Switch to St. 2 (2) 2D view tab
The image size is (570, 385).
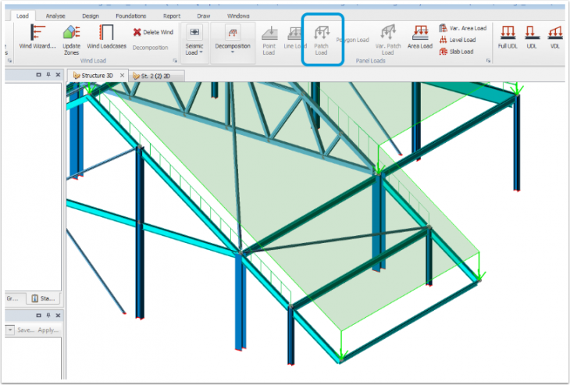click(x=158, y=76)
